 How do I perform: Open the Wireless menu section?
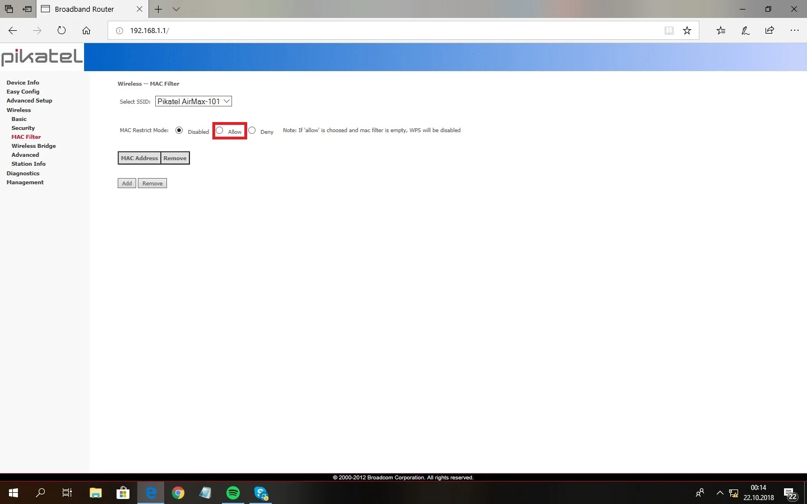tap(18, 110)
